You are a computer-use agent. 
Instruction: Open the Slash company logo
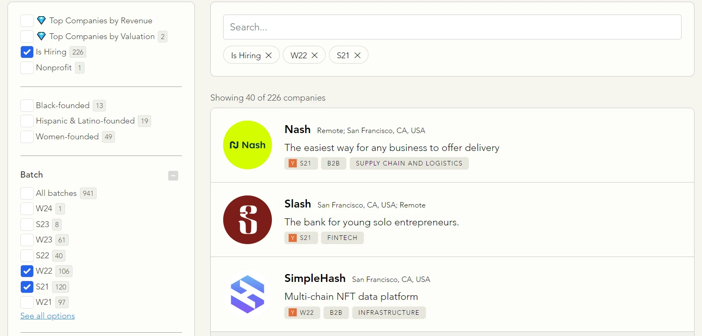(x=247, y=220)
